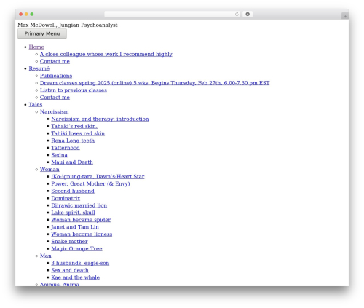Image resolution: width=364 pixels, height=308 pixels.
Task: Open the Tatterhood tale
Action: (66, 148)
